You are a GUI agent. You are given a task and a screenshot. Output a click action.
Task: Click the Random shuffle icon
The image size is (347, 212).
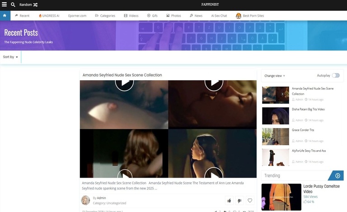[x=35, y=5]
